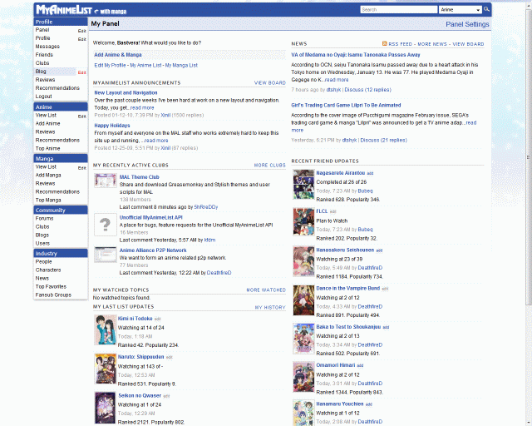This screenshot has height=426, width=532.
Task: Open My Manga List link
Action: click(181, 65)
